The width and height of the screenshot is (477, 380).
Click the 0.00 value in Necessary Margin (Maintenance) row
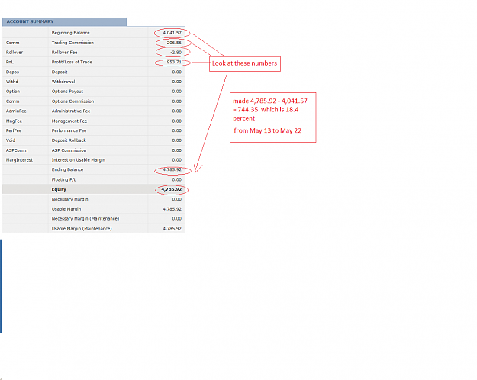click(x=177, y=219)
